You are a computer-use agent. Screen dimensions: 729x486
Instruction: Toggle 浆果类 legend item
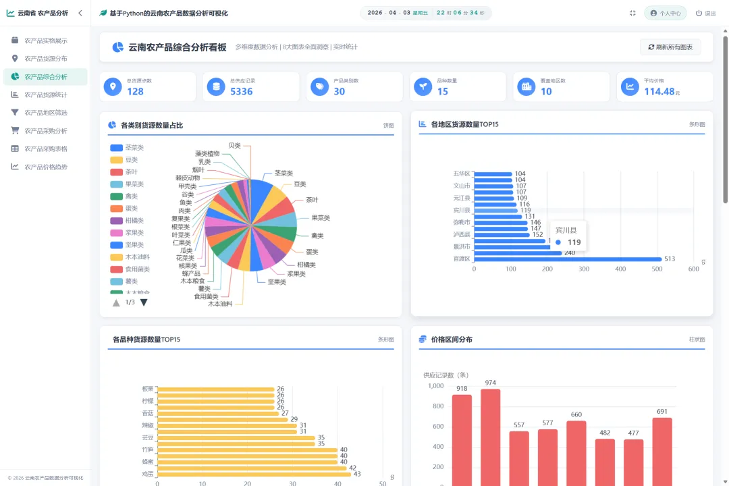pyautogui.click(x=127, y=232)
